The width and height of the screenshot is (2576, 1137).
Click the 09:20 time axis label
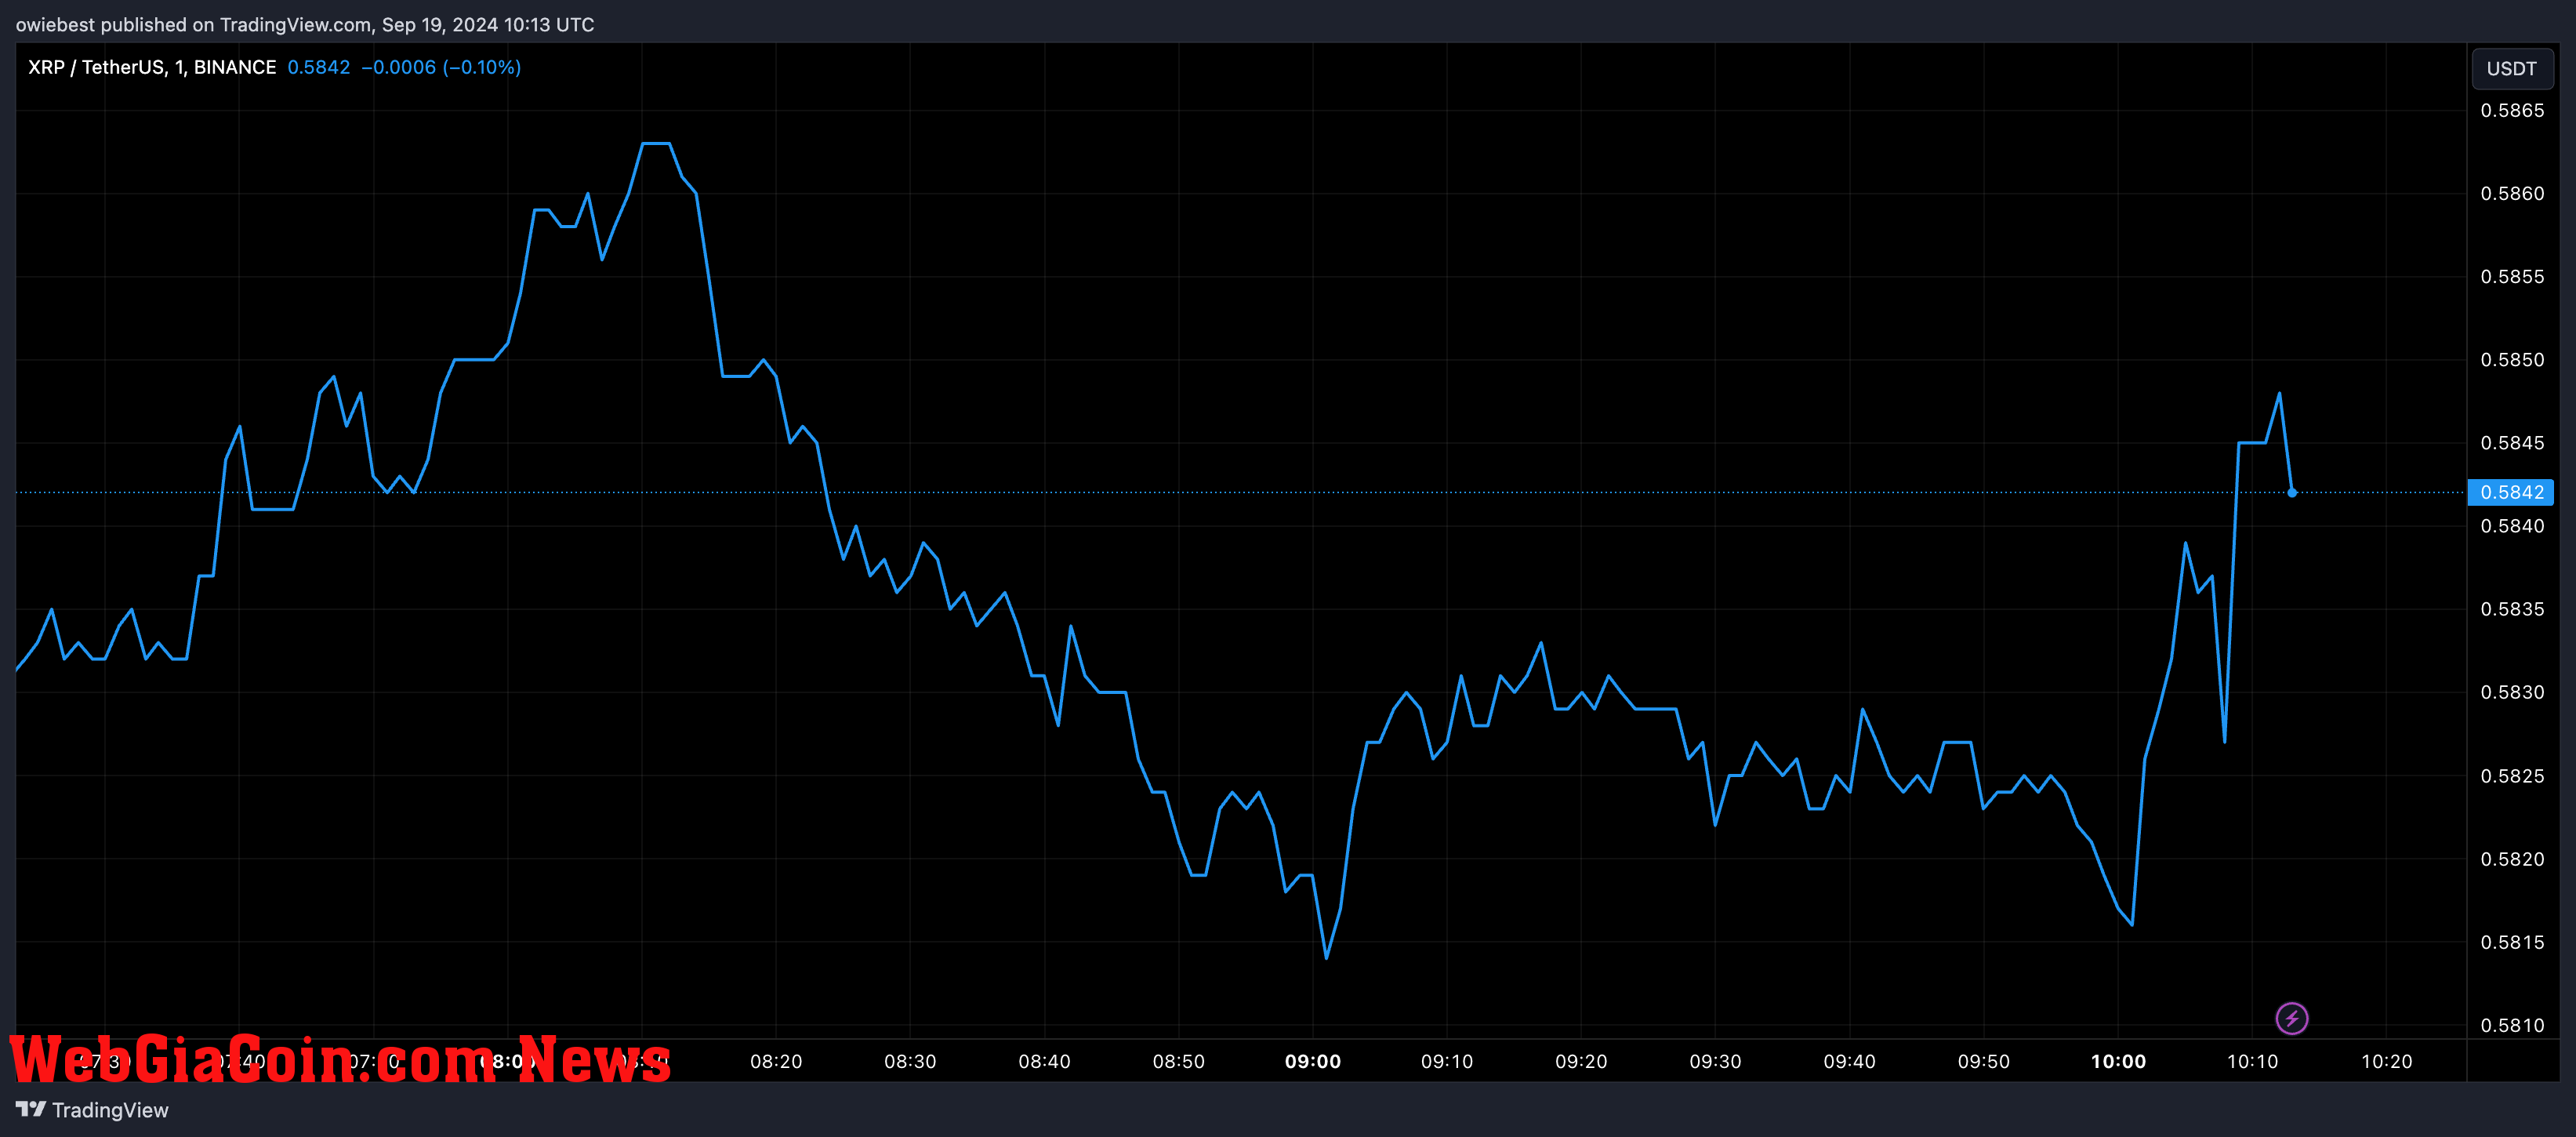point(1581,1061)
